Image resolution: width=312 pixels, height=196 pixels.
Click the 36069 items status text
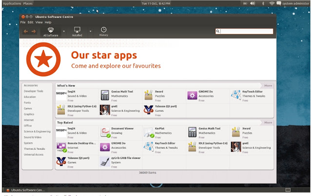pos(147,173)
